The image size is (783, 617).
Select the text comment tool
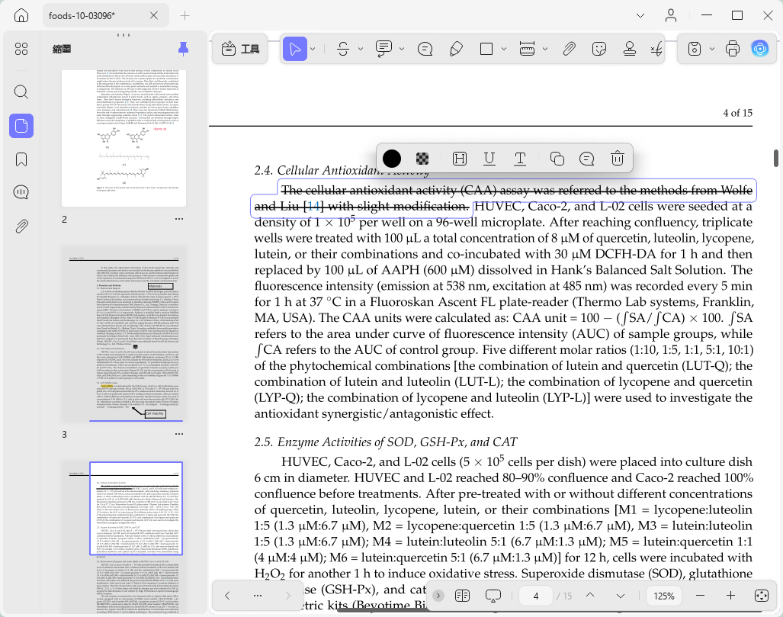coord(383,49)
